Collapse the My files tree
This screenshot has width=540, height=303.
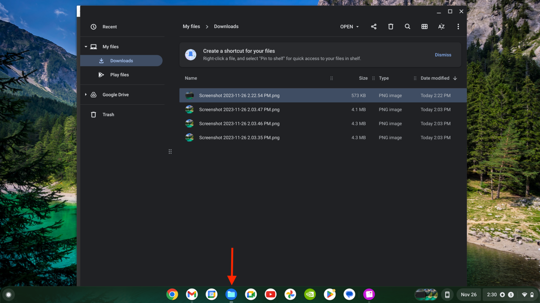pos(86,46)
